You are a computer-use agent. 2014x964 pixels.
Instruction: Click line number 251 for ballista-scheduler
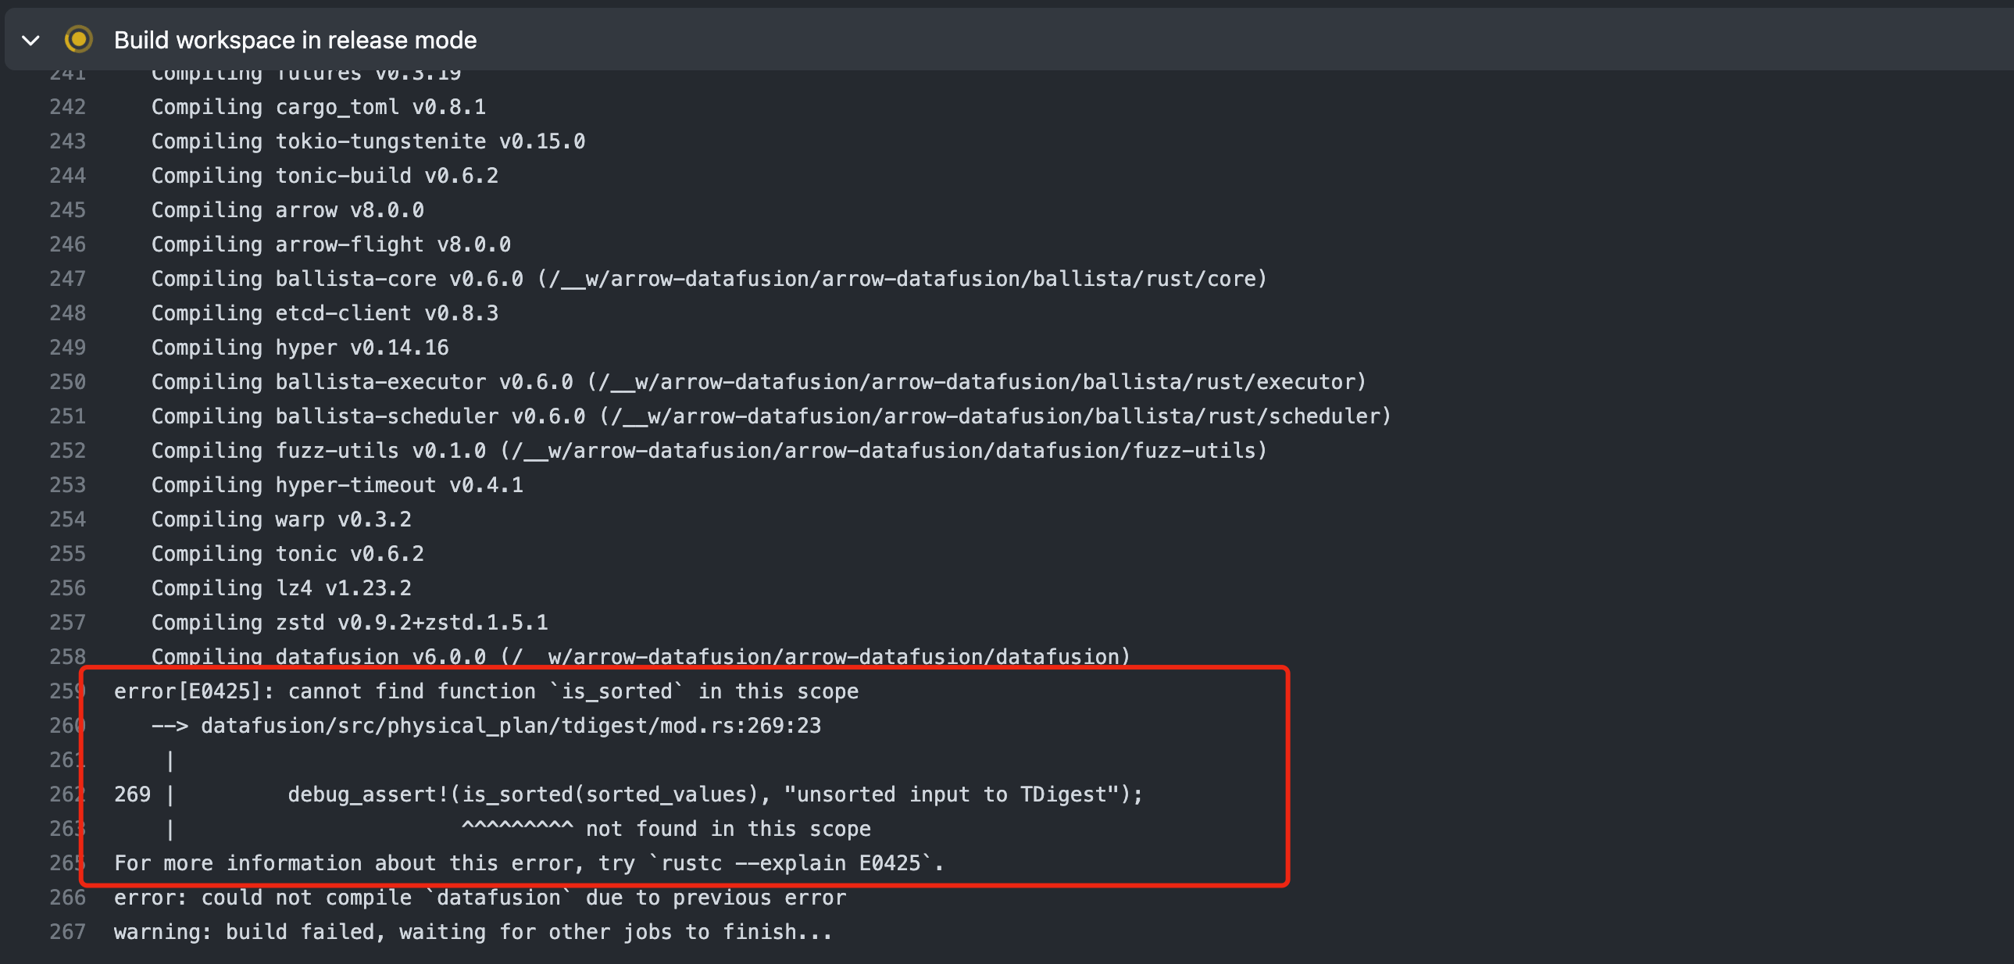[x=67, y=416]
